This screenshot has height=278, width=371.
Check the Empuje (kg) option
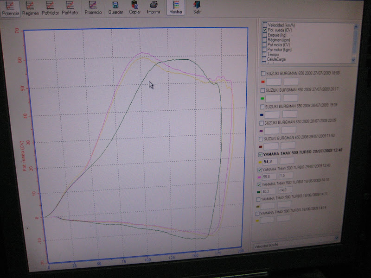tap(265, 34)
